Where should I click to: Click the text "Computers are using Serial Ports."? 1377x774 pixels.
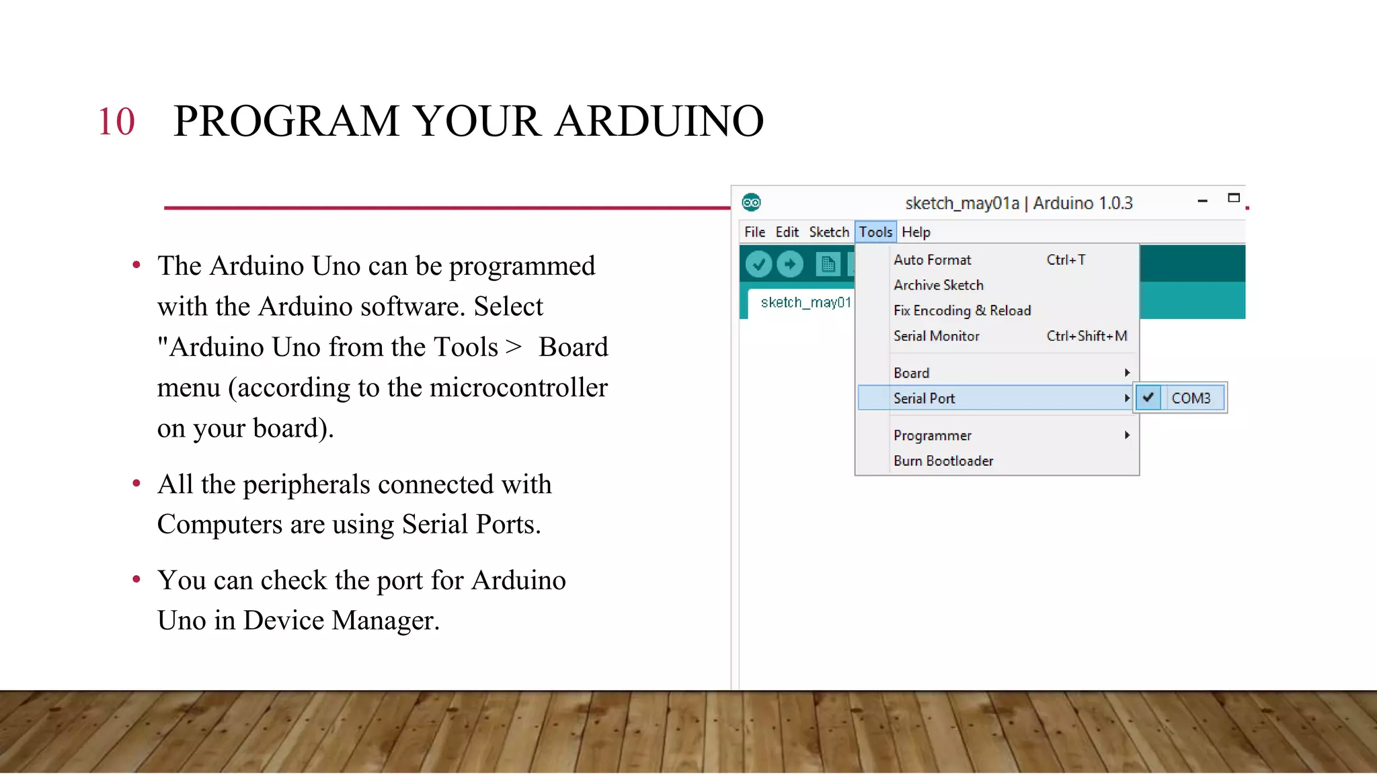pyautogui.click(x=349, y=524)
